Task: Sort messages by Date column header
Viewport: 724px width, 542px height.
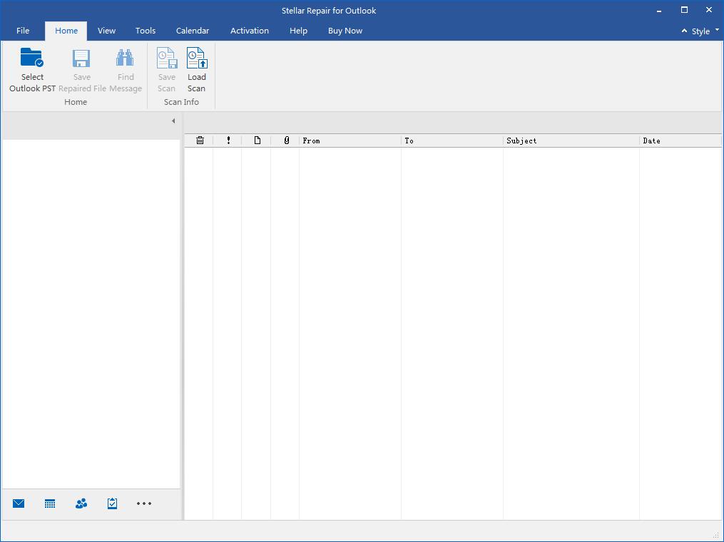Action: point(680,140)
